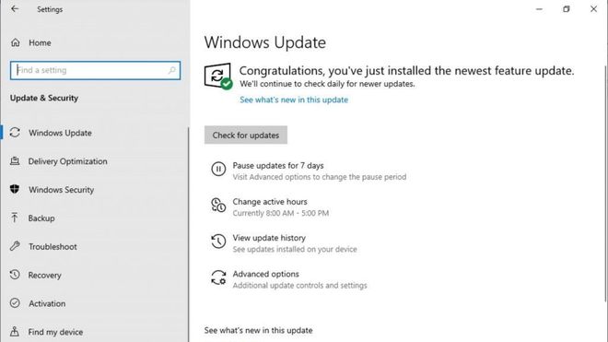The image size is (608, 342).
Task: Click the main pane vertical scrollbar
Action: click(605, 183)
